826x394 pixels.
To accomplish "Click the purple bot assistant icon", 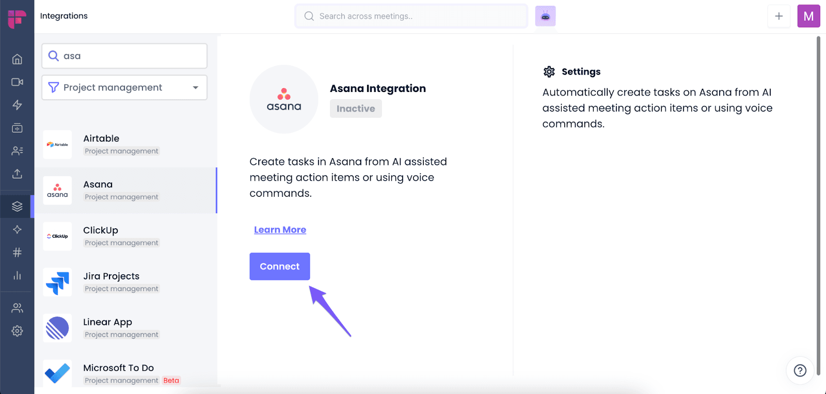I will point(545,16).
